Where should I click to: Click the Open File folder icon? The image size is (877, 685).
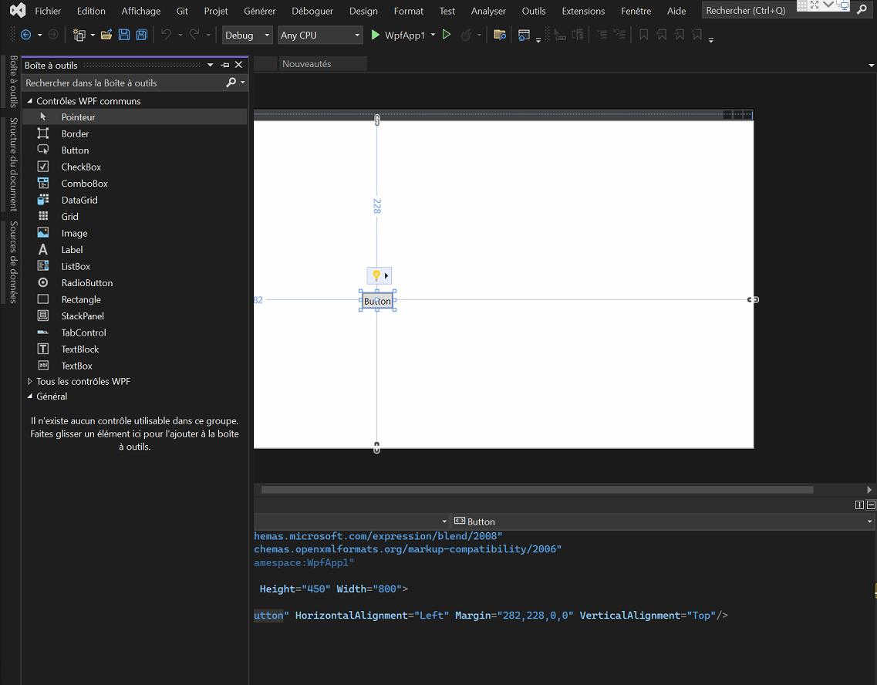click(x=106, y=35)
